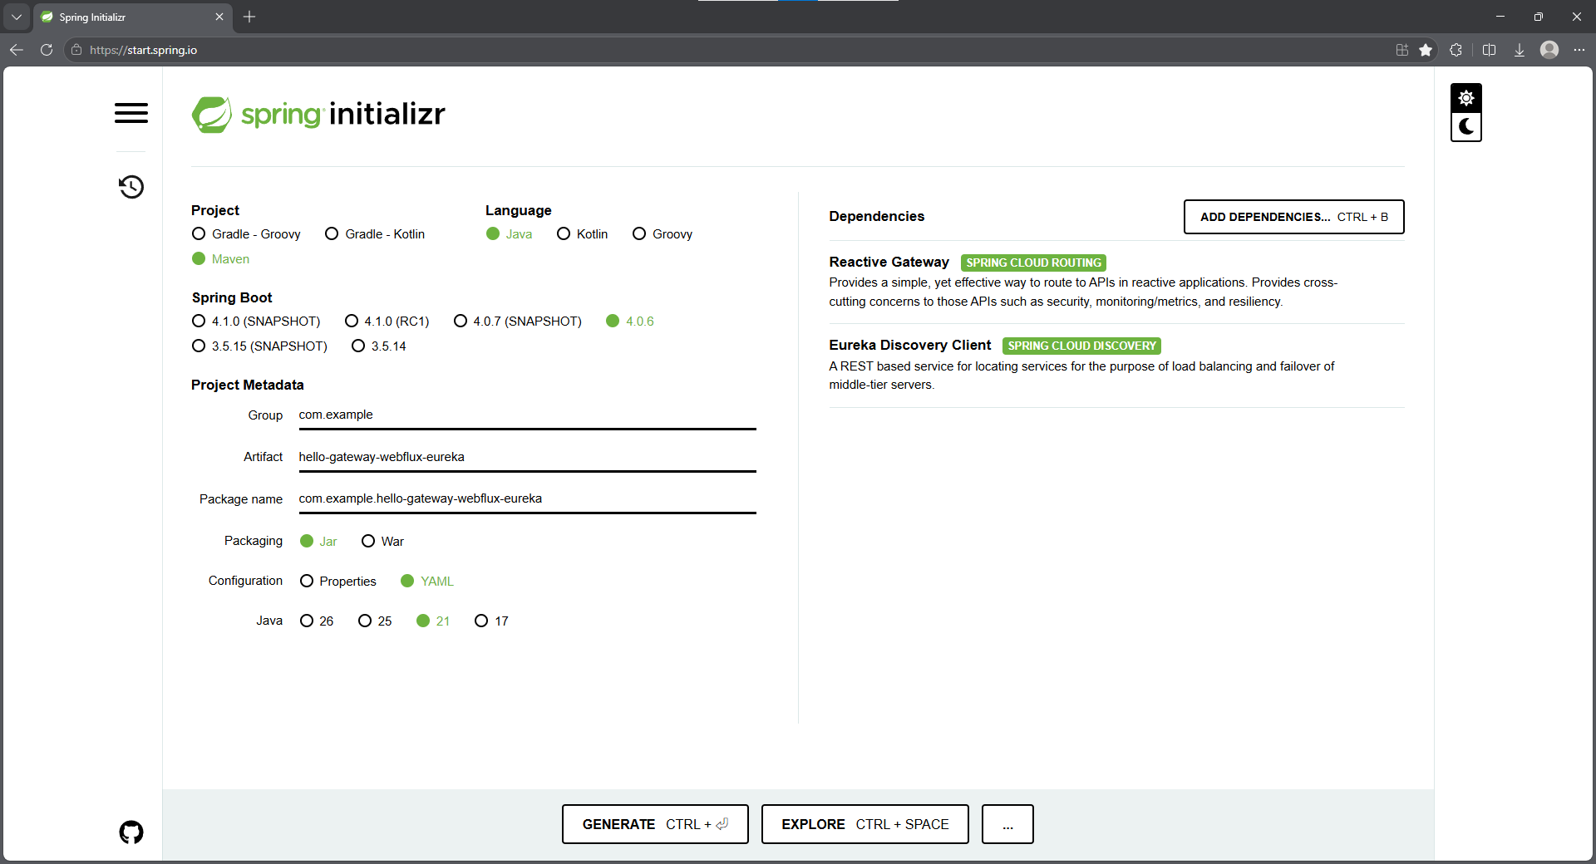Open the GitHub icon in the sidebar
Viewport: 1596px width, 864px height.
pyautogui.click(x=131, y=832)
